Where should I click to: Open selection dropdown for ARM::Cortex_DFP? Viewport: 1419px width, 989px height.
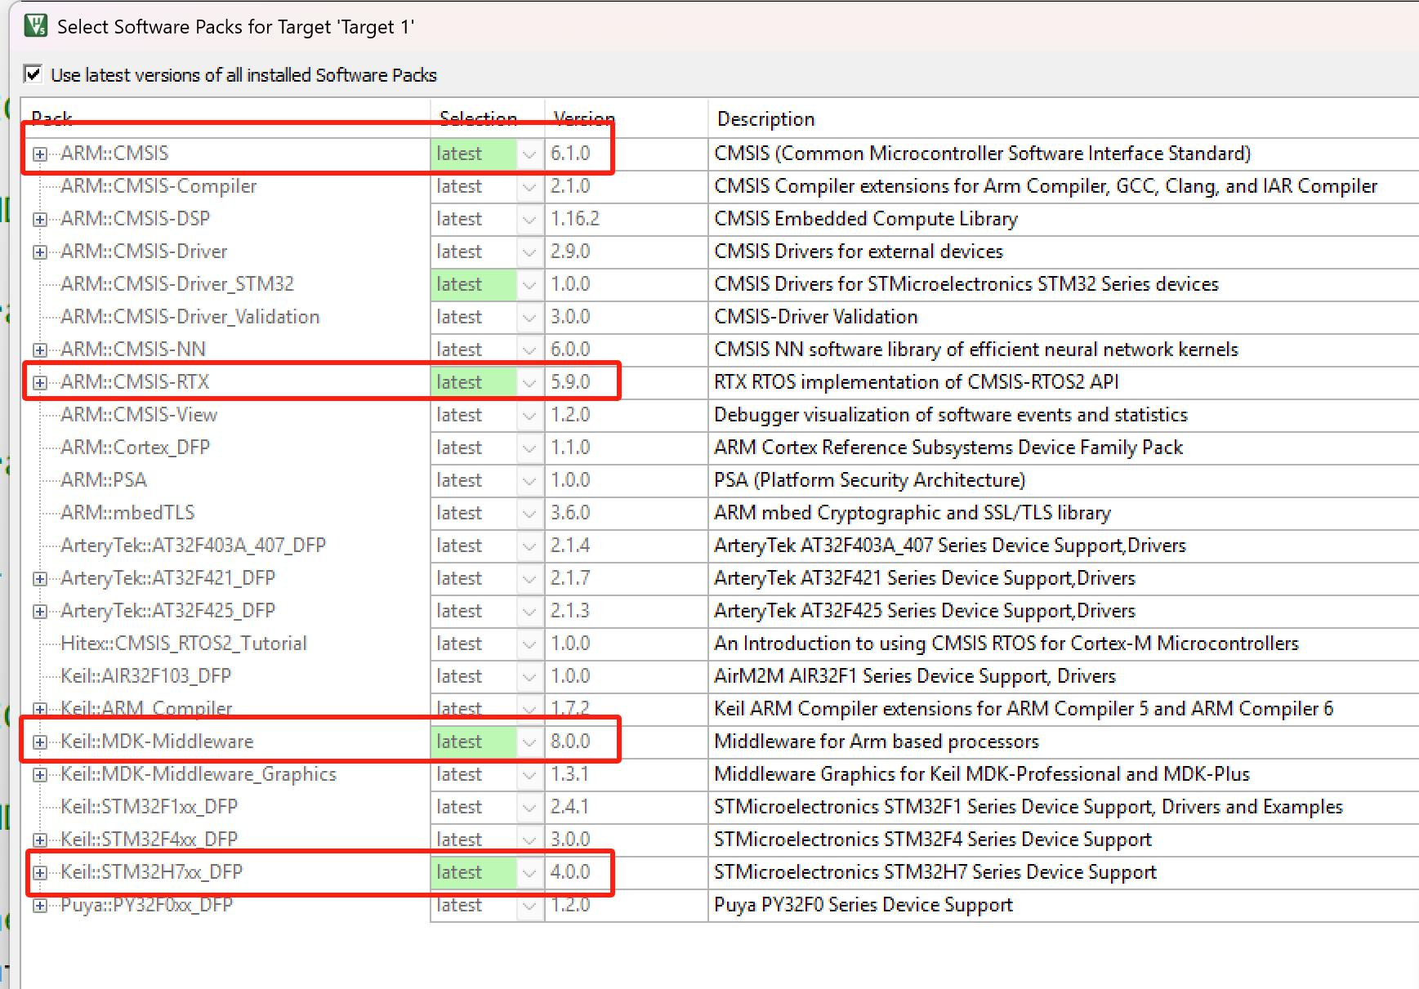(x=529, y=448)
